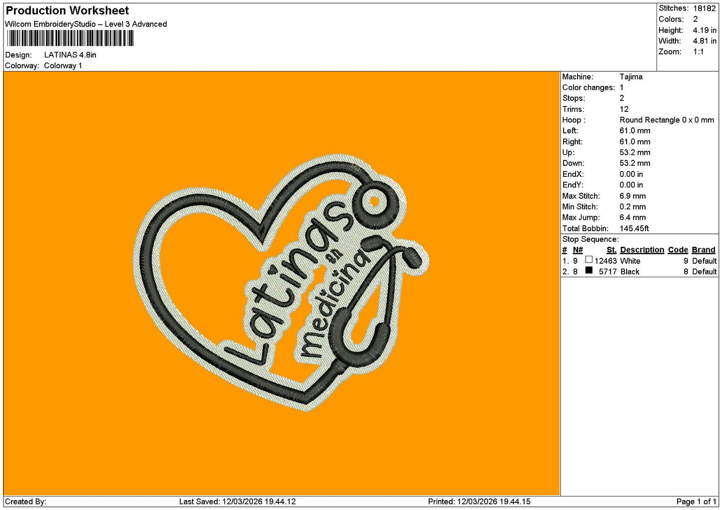722x510 pixels.
Task: Click the Machine value 'Tajima'
Action: tap(631, 77)
